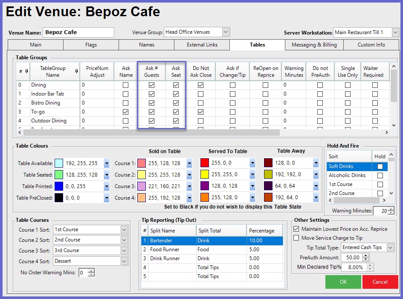Viewport: 403px width, 299px height.
Task: Toggle Hold for Soft Drinks
Action: pos(380,167)
